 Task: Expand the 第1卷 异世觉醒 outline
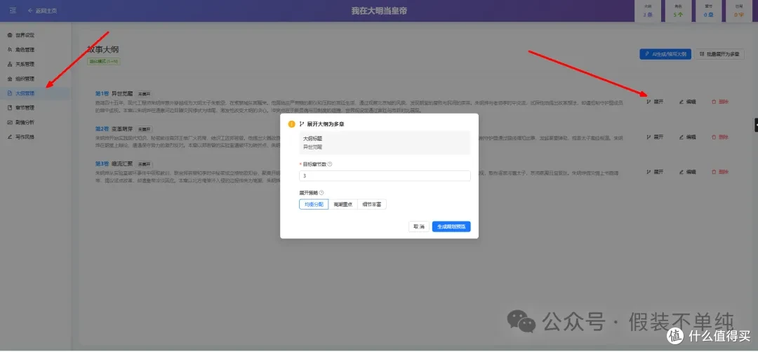655,102
